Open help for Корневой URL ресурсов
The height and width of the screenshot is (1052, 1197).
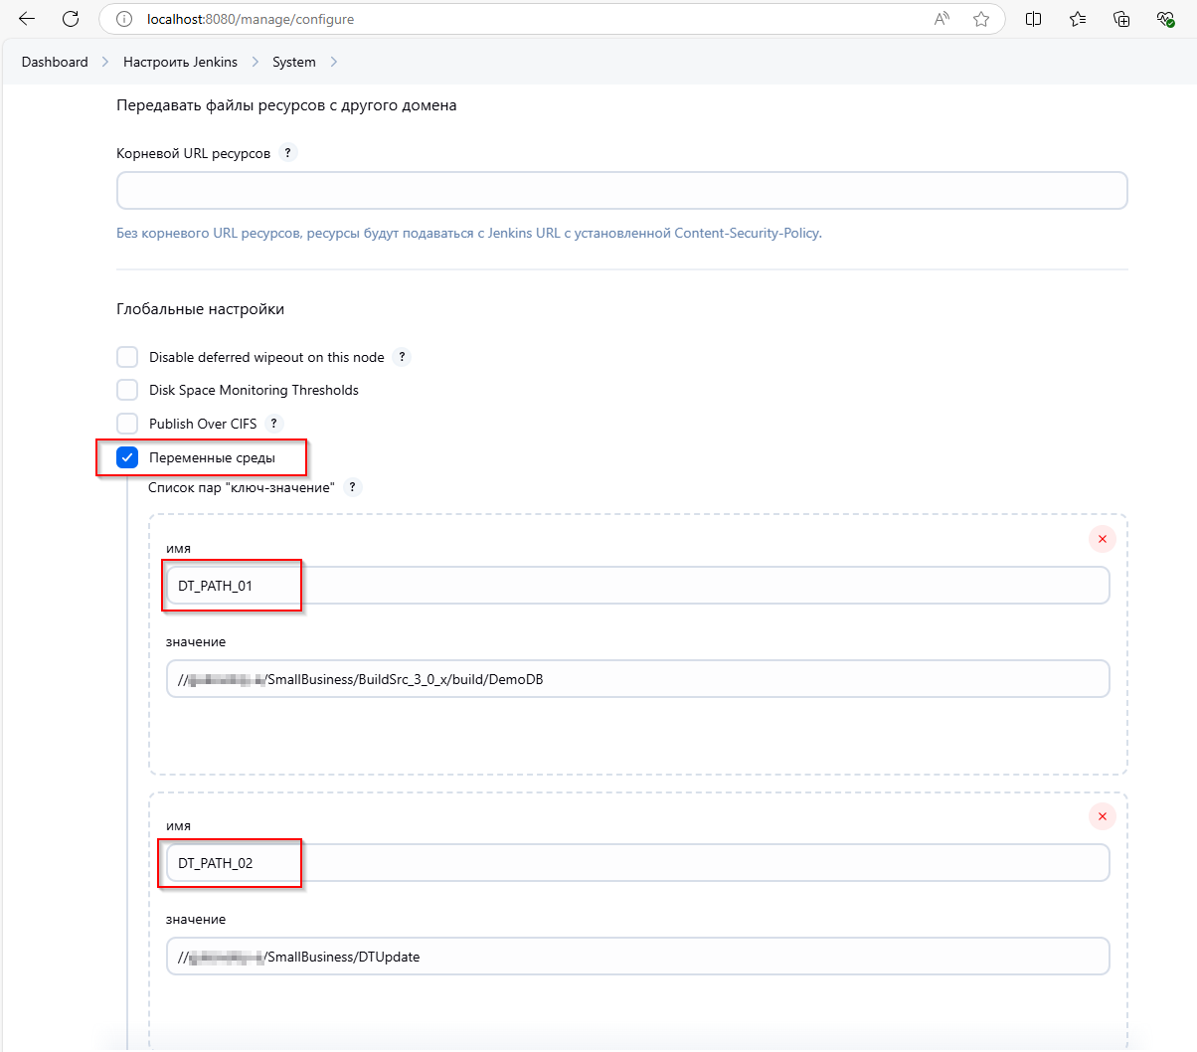(287, 153)
